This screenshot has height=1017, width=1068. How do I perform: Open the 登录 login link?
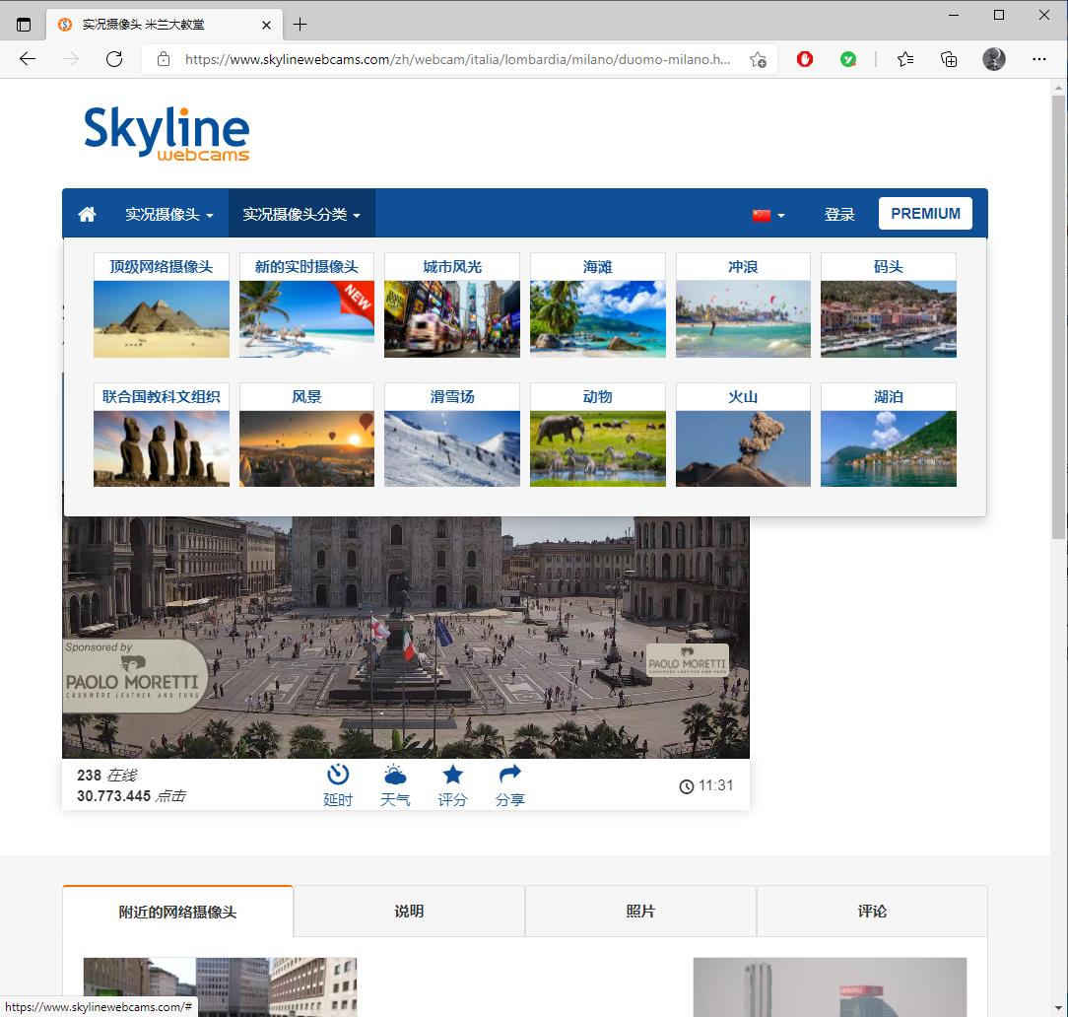tap(839, 213)
